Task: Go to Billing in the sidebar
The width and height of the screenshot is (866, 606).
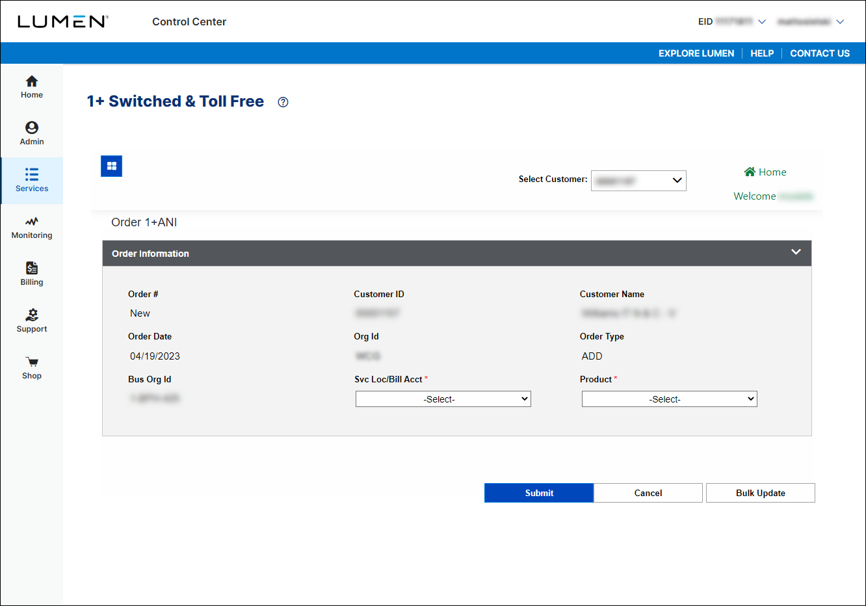Action: coord(32,274)
